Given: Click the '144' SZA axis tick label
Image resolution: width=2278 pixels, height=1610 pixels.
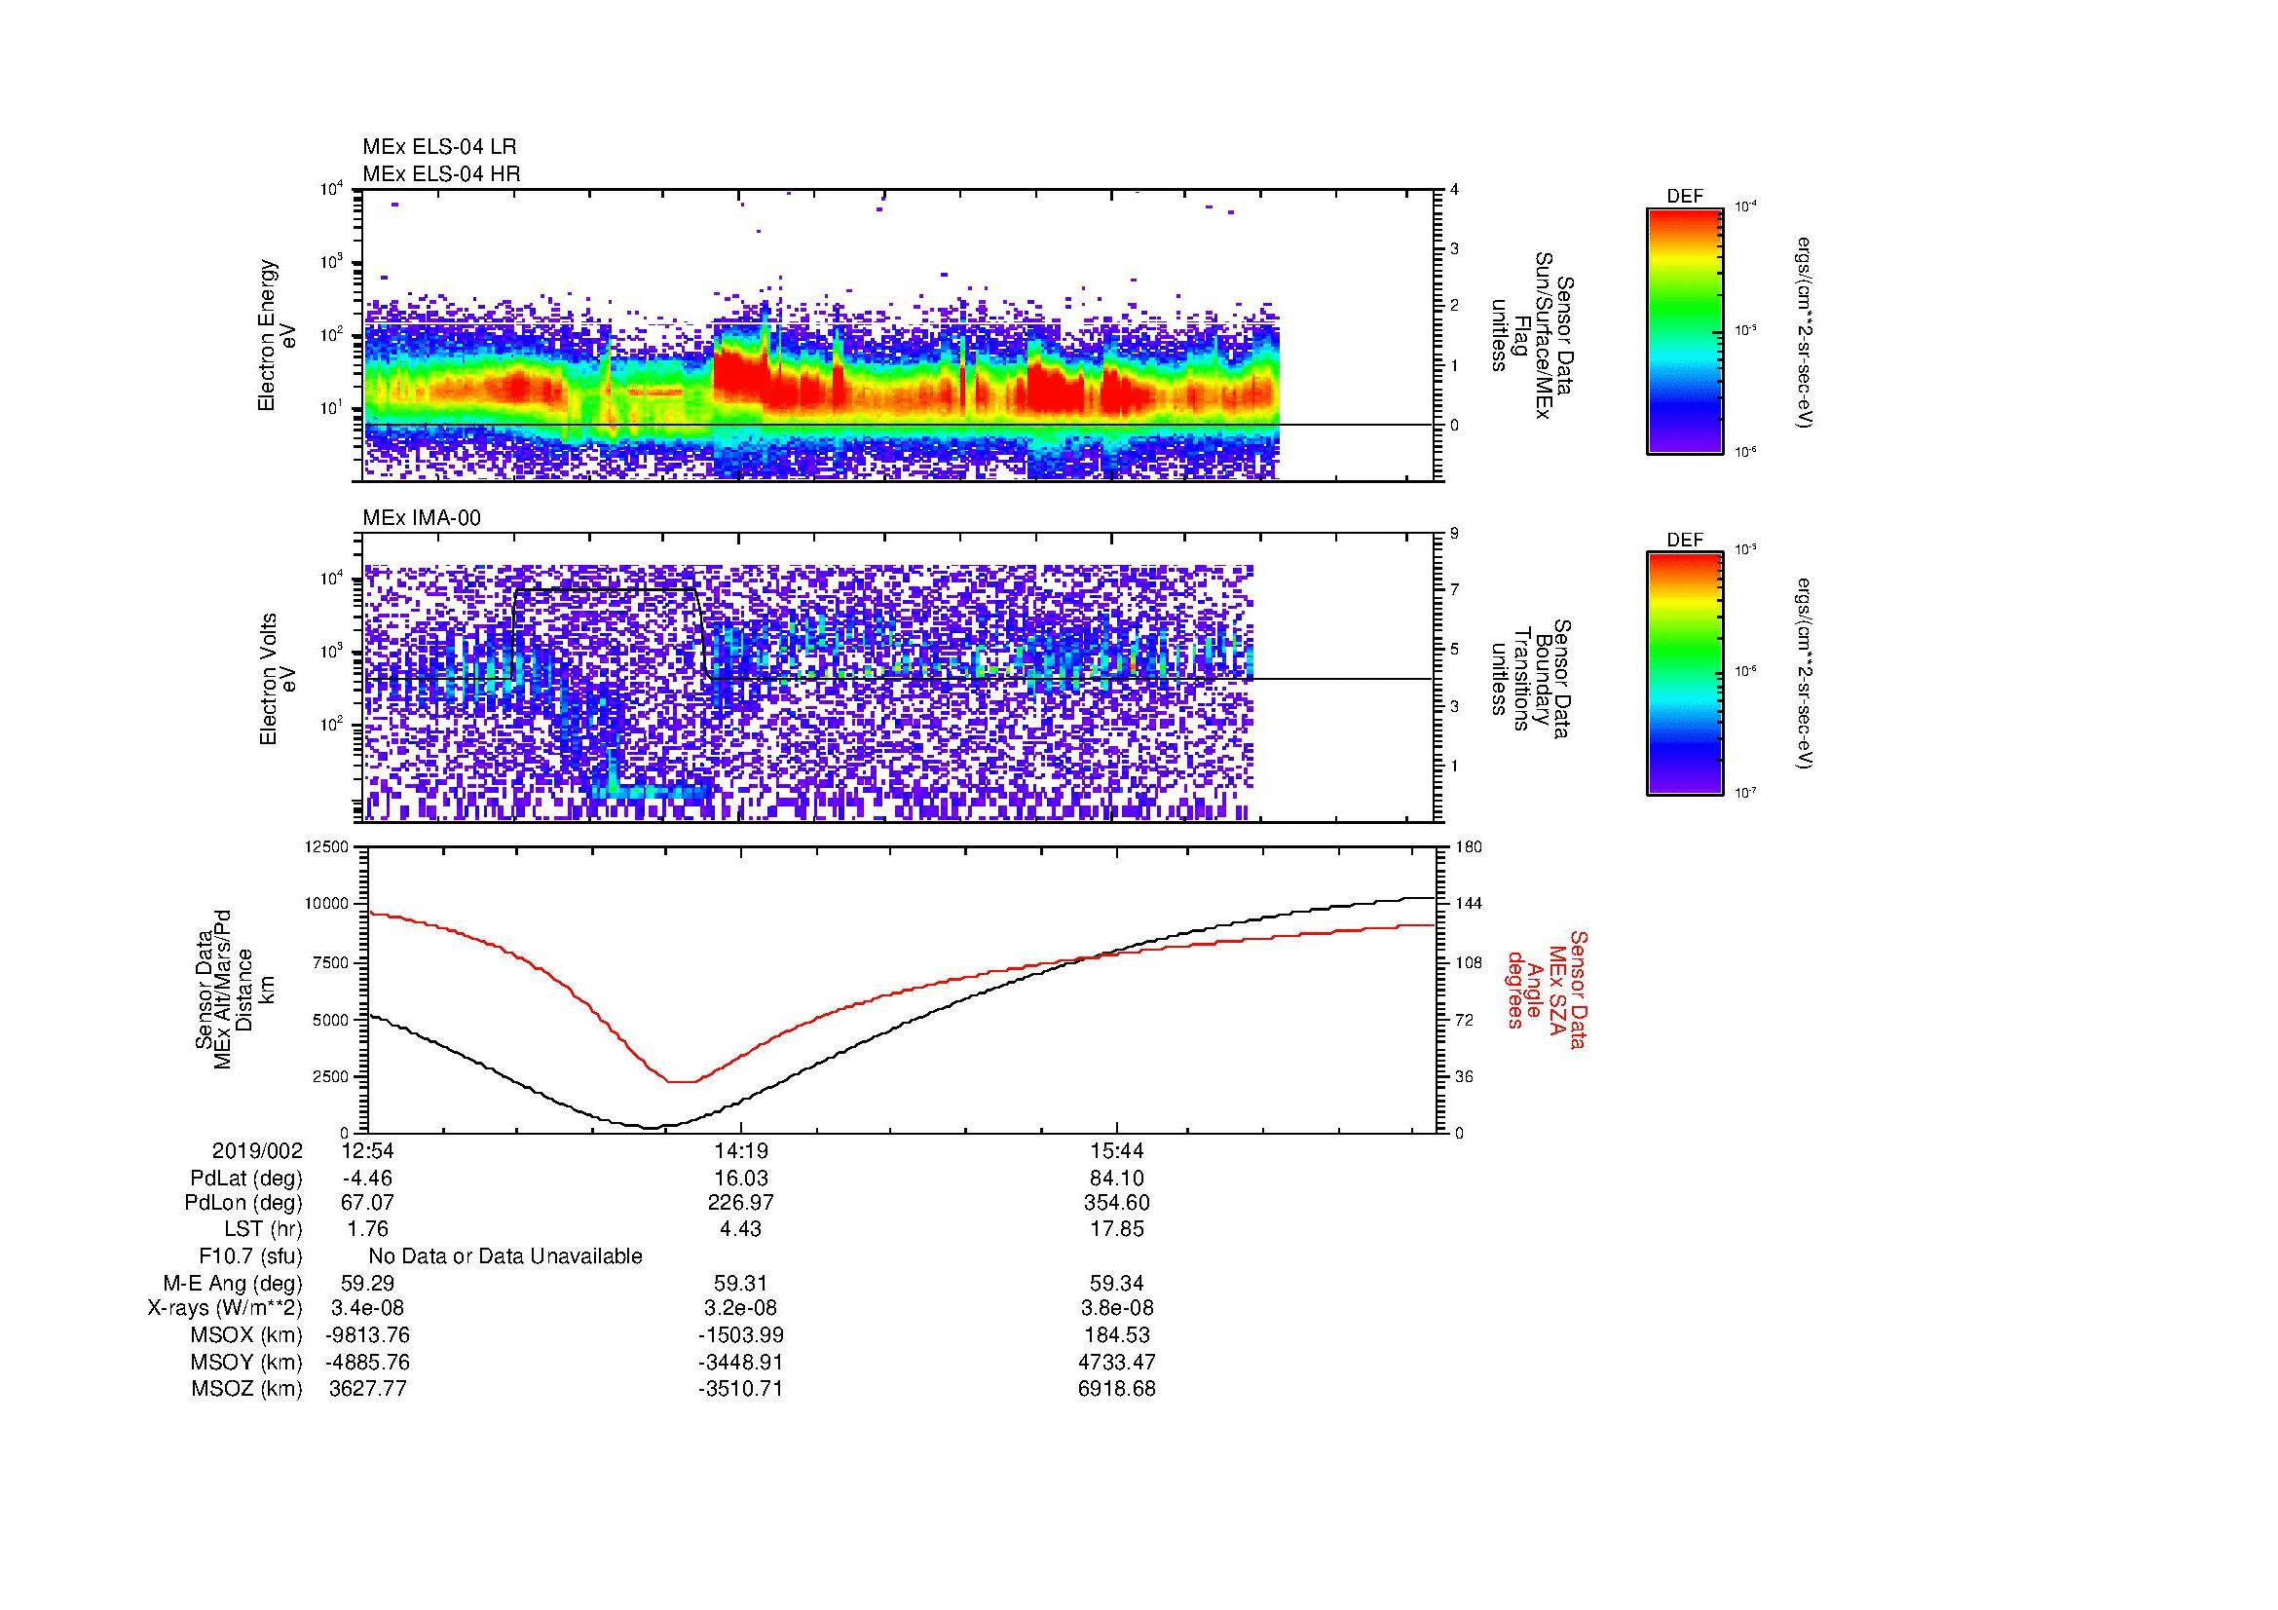Looking at the screenshot, I should (x=1469, y=904).
